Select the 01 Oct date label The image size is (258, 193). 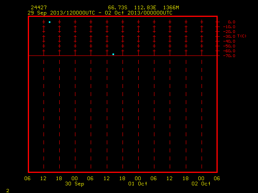pyautogui.click(x=138, y=183)
